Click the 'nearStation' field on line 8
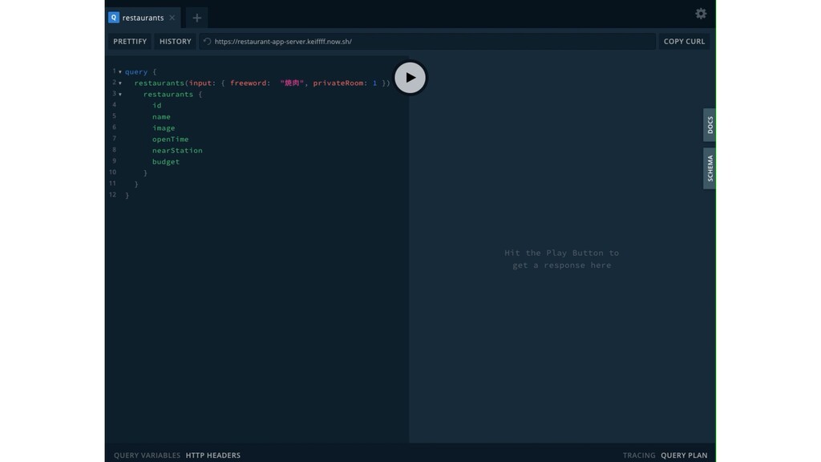This screenshot has width=821, height=462. pos(177,150)
